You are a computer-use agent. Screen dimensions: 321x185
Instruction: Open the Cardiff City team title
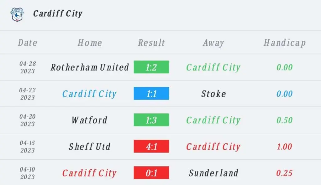click(x=58, y=14)
